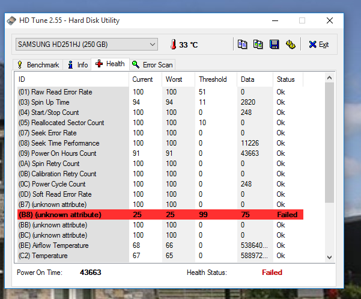Click the Current column header
The height and width of the screenshot is (299, 361).
click(145, 79)
